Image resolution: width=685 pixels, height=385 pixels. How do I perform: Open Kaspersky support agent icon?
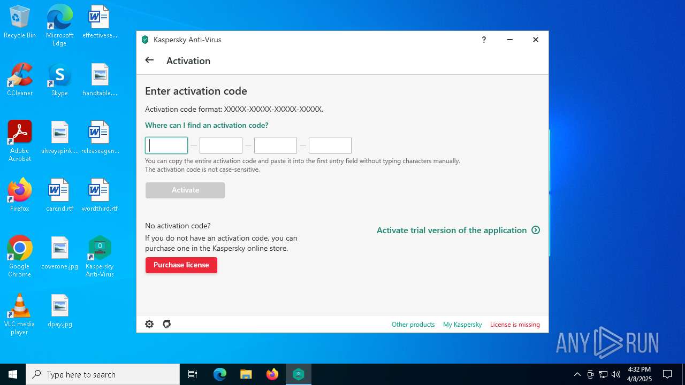[x=167, y=324]
